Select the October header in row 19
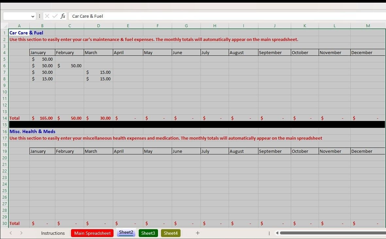Viewport: 386px width, 239px height. (x=305, y=151)
